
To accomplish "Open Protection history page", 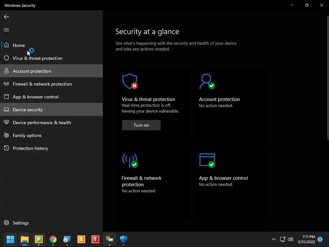I will [51, 148].
